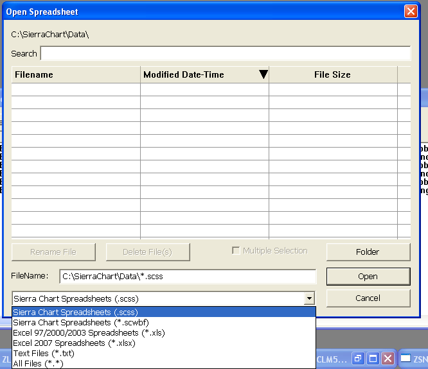Select Text Files (*.txt) option
Image resolution: width=428 pixels, height=369 pixels.
coord(164,353)
